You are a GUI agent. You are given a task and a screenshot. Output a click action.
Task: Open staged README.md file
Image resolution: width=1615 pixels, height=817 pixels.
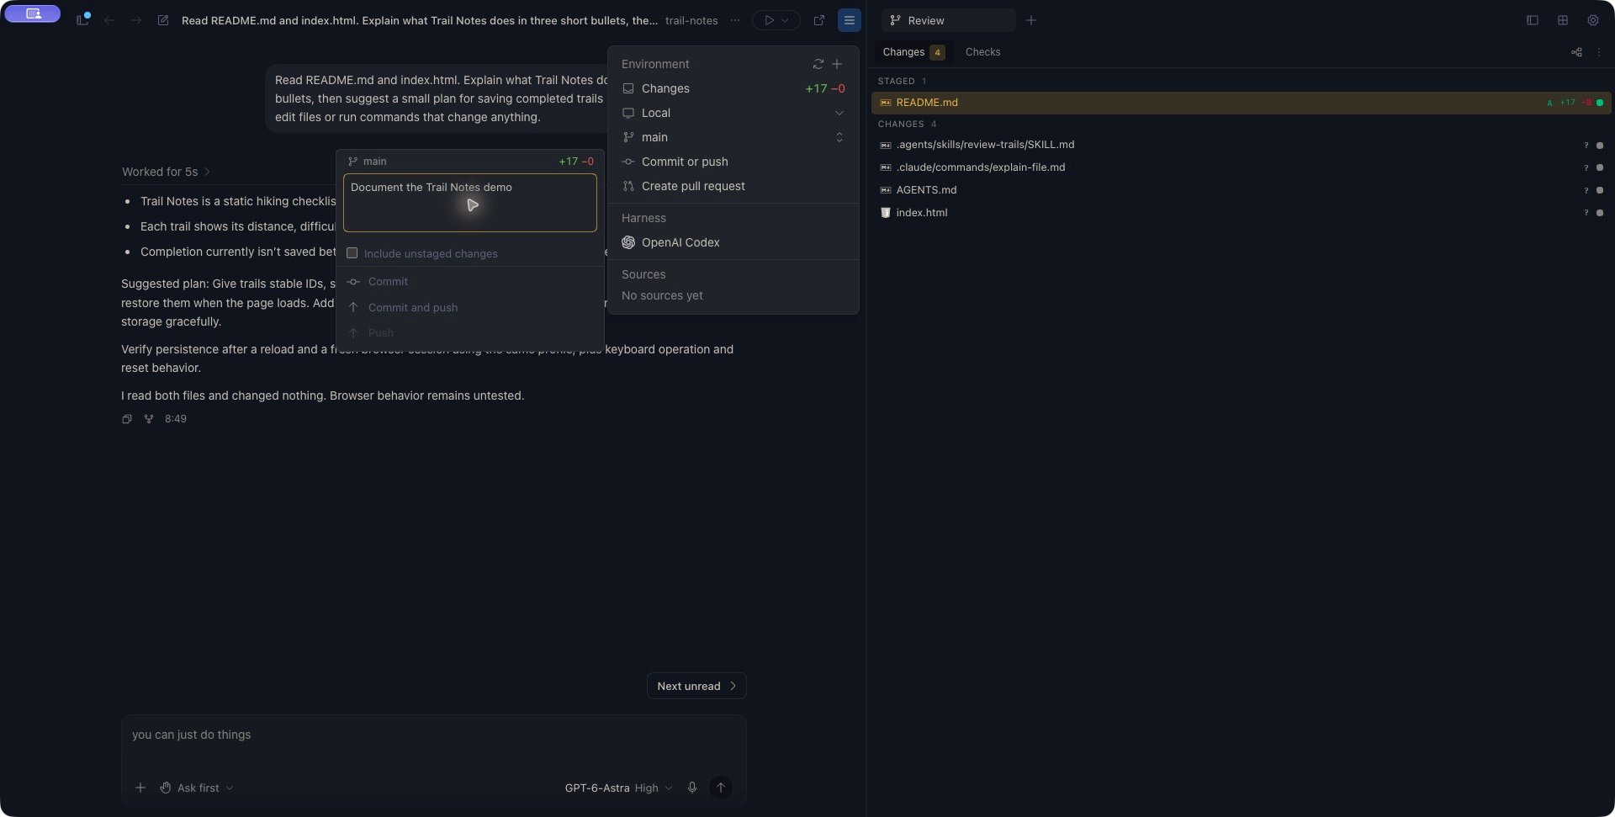(1242, 103)
